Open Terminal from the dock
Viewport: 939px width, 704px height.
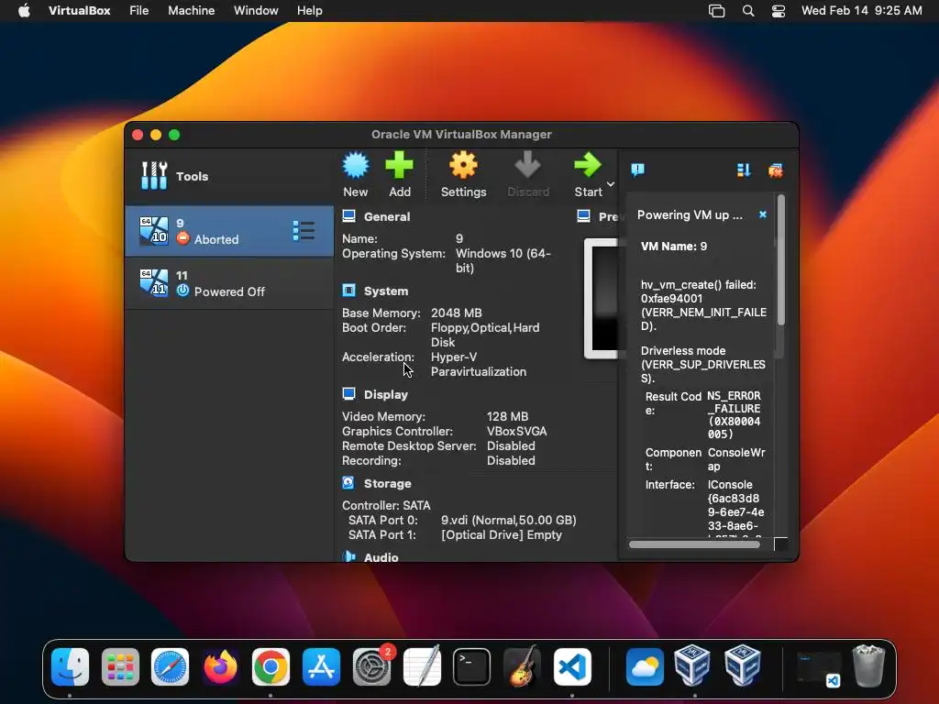click(472, 667)
